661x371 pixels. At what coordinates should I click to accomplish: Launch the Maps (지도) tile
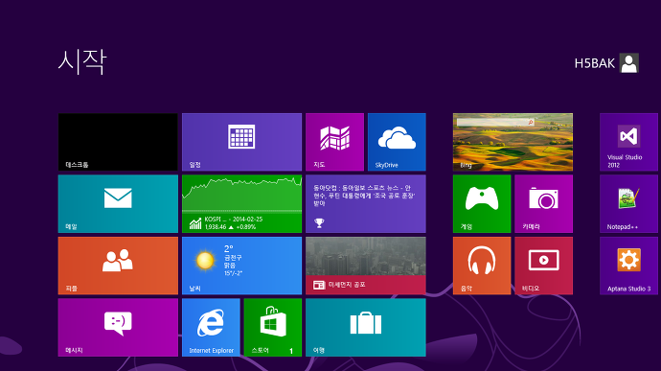tap(334, 142)
